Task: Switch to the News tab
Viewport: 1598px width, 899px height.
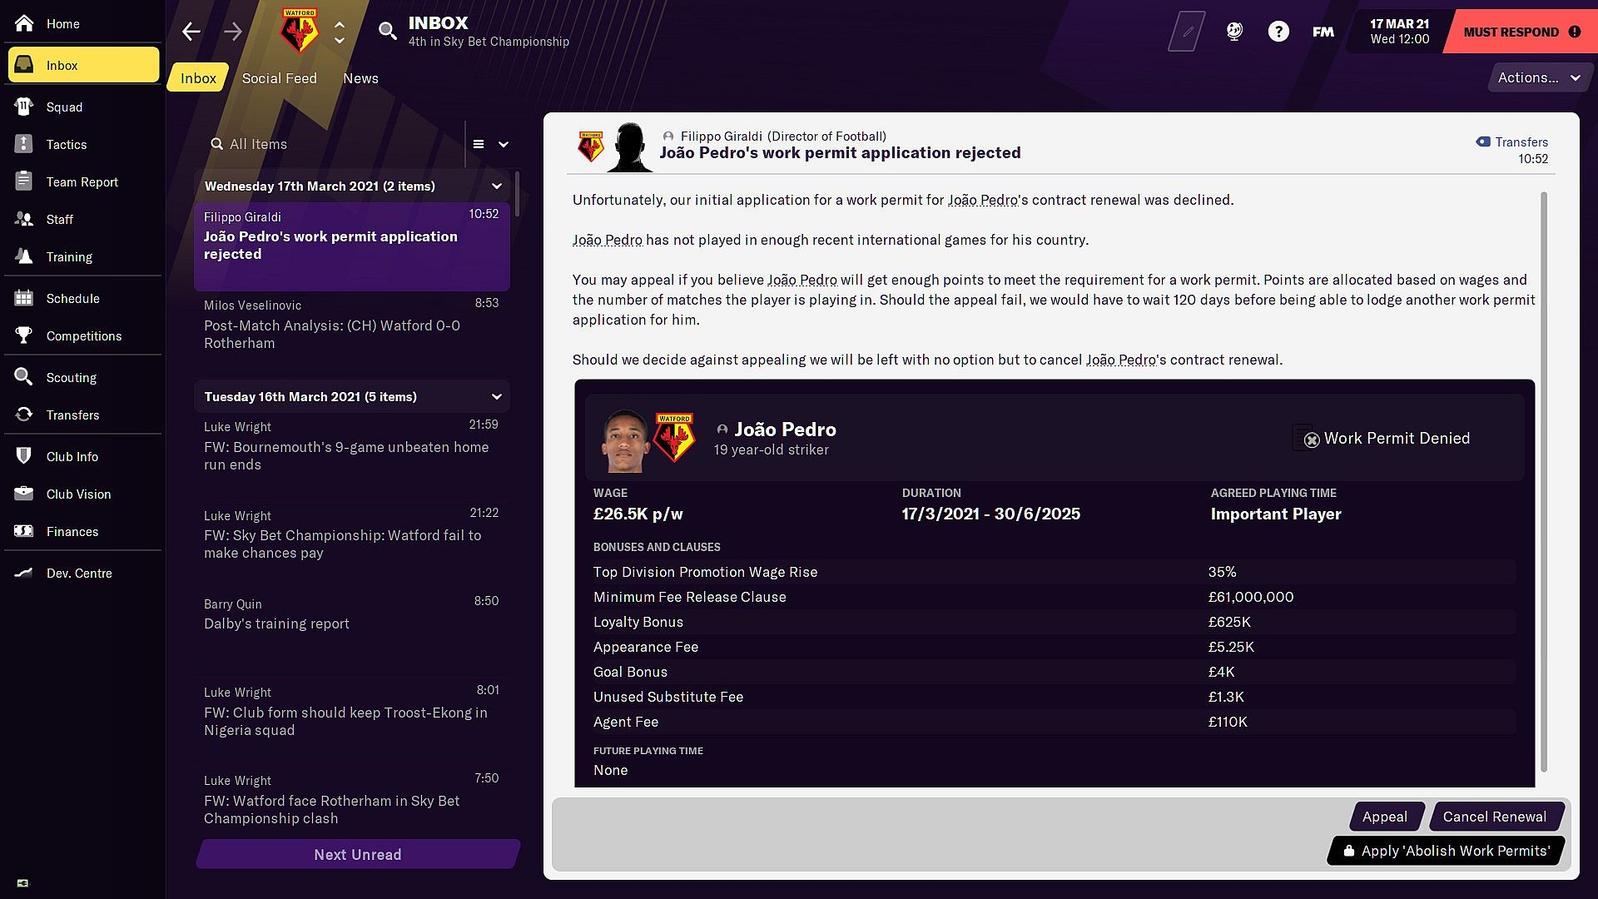Action: [360, 78]
